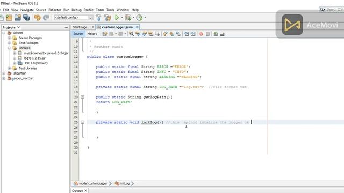Switch the editor to History view

(x=92, y=34)
